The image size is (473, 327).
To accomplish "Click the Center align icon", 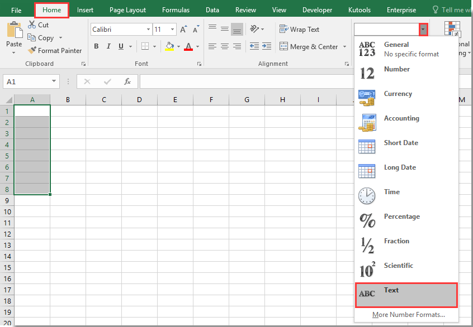I will coord(224,47).
